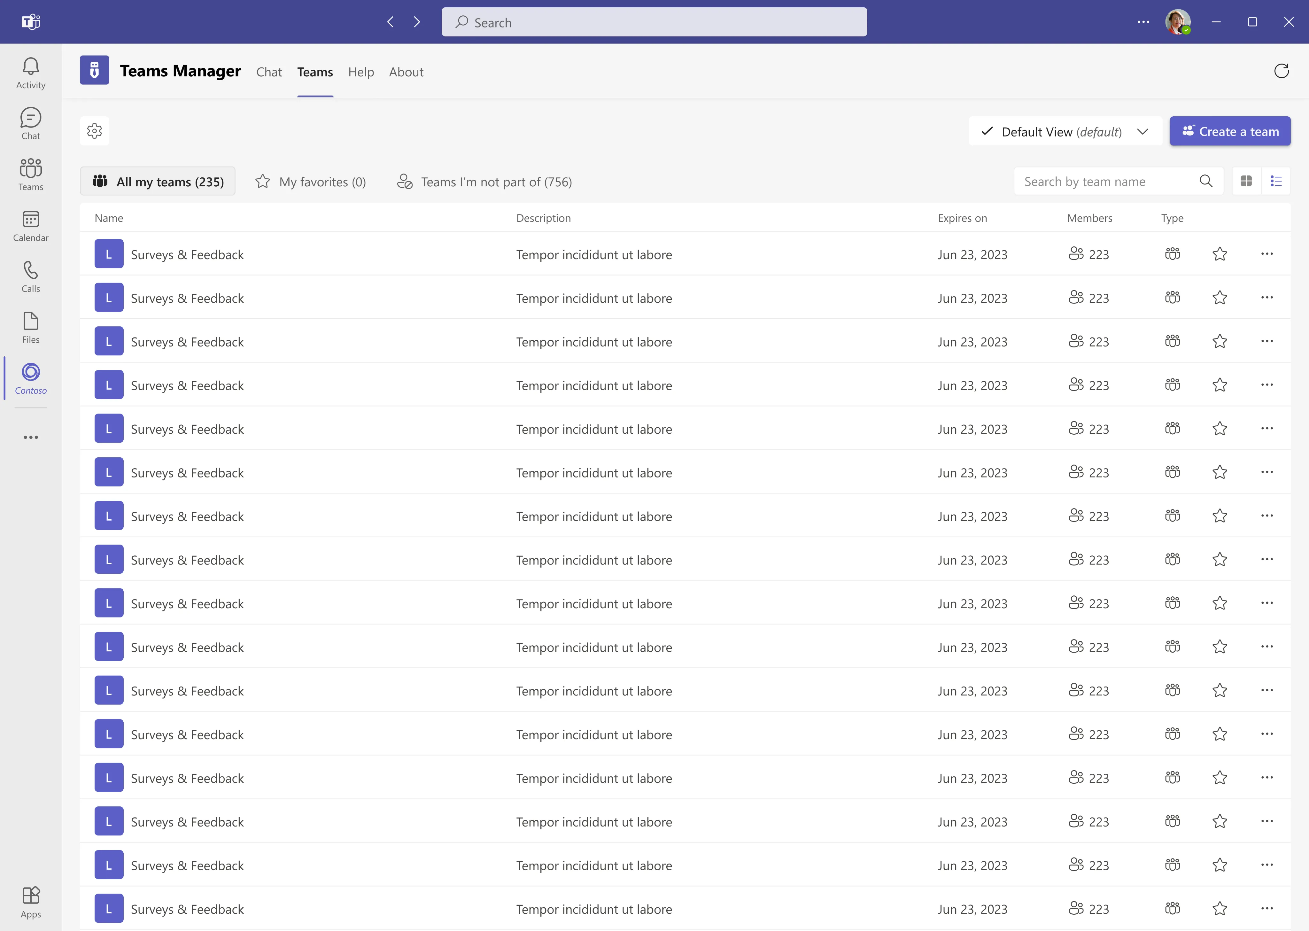The image size is (1309, 931).
Task: Open the gear settings above the teams list
Action: [x=95, y=131]
